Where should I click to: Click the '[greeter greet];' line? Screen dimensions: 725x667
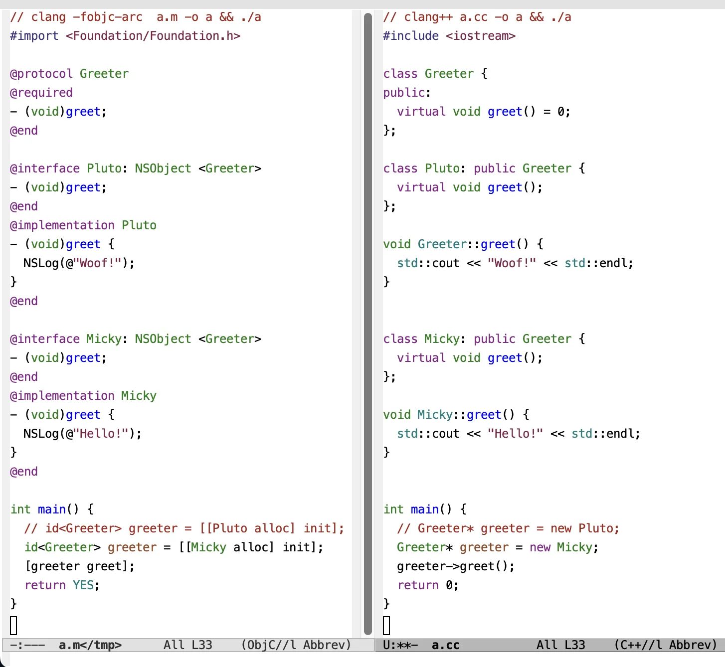click(79, 566)
